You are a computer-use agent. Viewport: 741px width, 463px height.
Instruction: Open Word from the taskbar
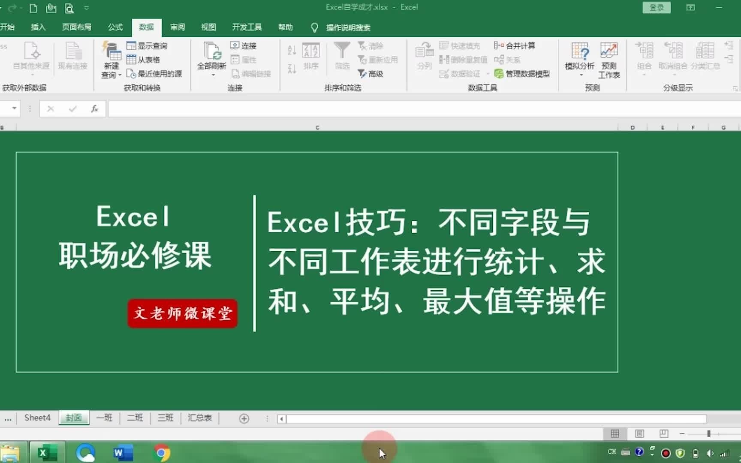coord(123,453)
